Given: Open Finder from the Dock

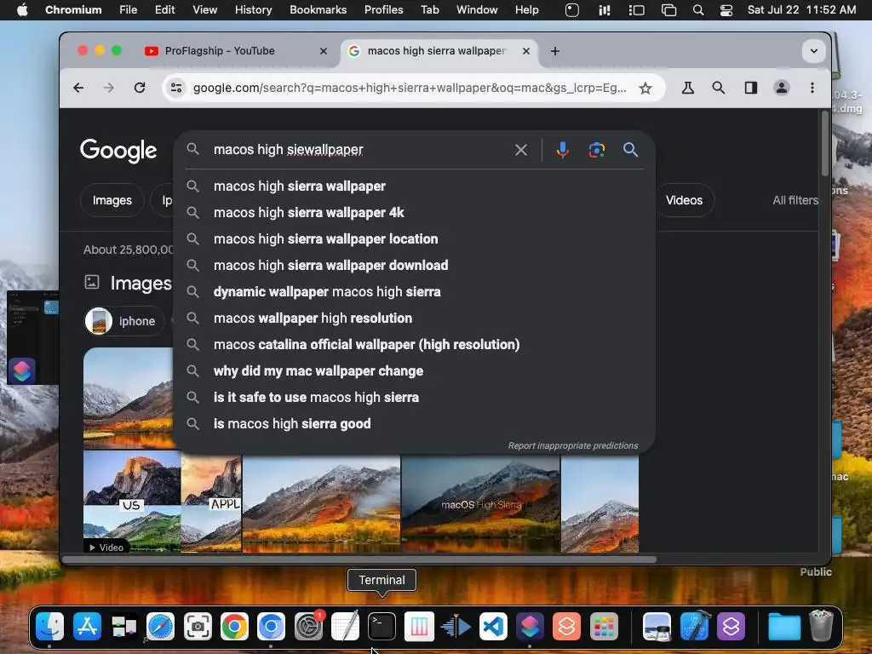Looking at the screenshot, I should pyautogui.click(x=49, y=627).
